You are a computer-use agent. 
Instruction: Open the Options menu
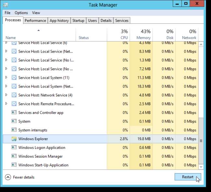(21, 13)
